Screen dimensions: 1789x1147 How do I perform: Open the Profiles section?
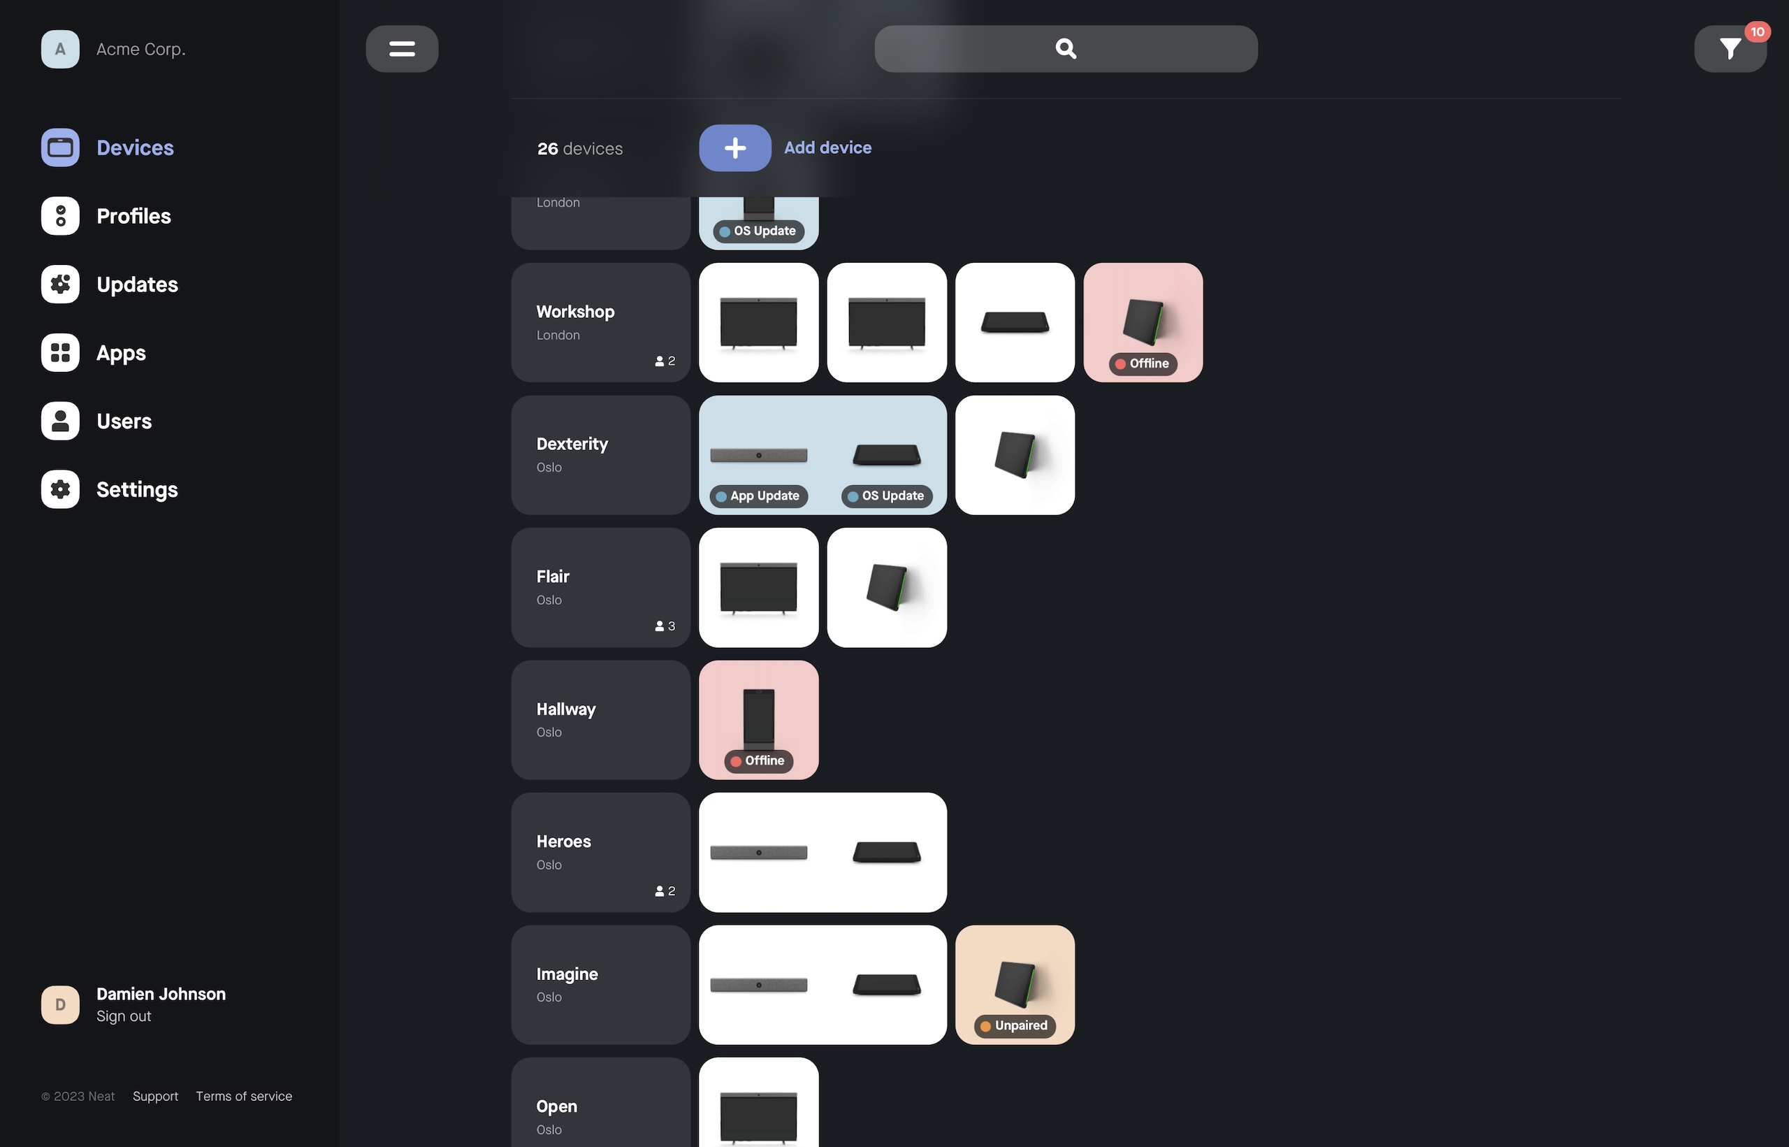[x=60, y=216]
